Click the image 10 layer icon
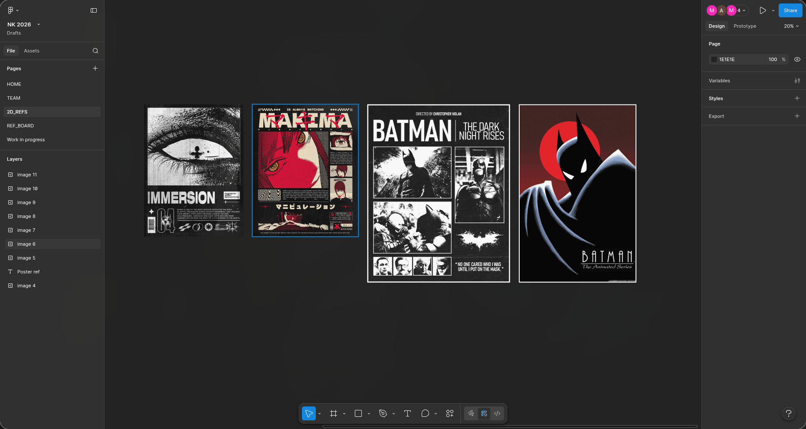 [x=10, y=188]
